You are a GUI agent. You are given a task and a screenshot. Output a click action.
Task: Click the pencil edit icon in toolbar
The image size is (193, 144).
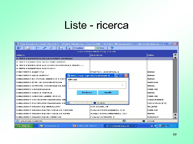coord(44,48)
